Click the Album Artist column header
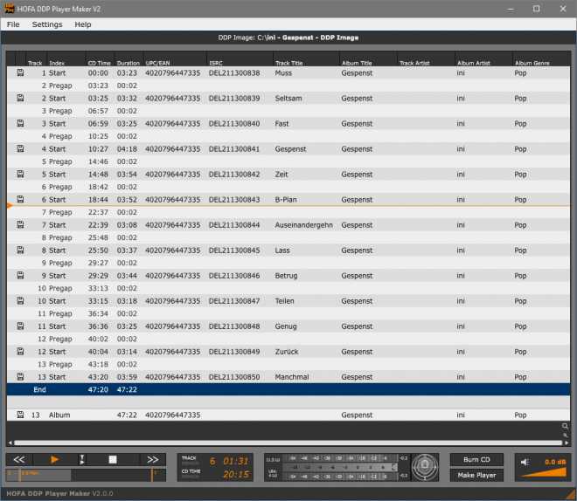This screenshot has height=501, width=577. coord(473,63)
